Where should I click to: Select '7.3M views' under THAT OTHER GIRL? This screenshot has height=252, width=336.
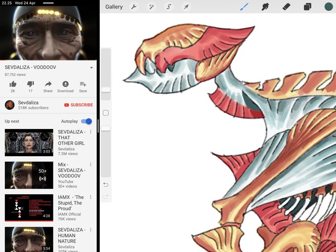[68, 154]
